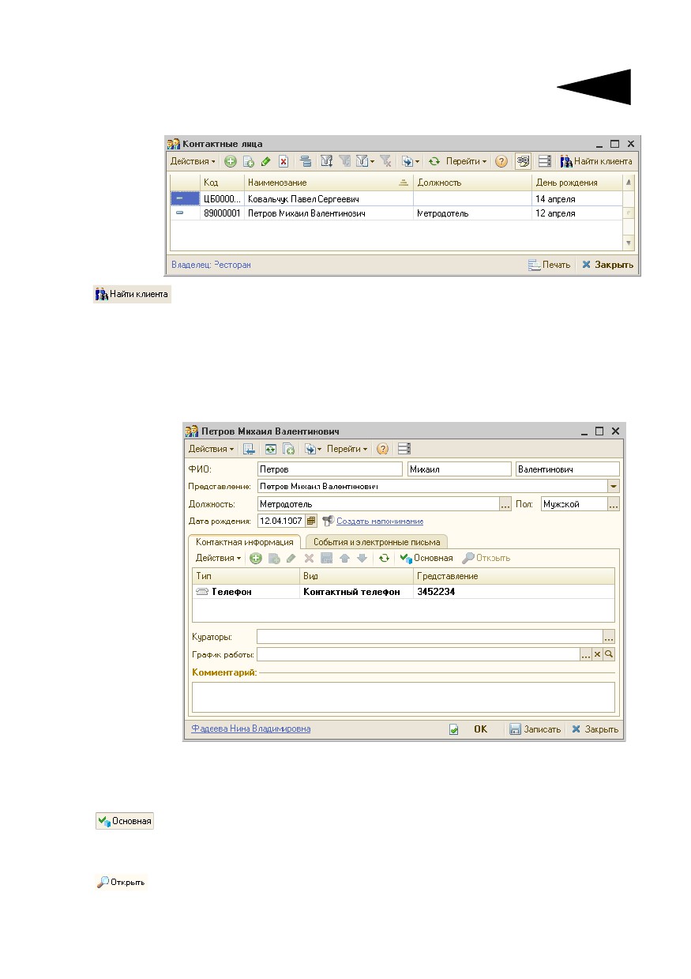Open list settings icon before Найти клиента

(x=544, y=161)
